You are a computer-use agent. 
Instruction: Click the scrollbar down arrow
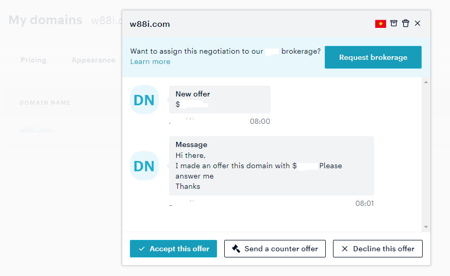[426, 227]
